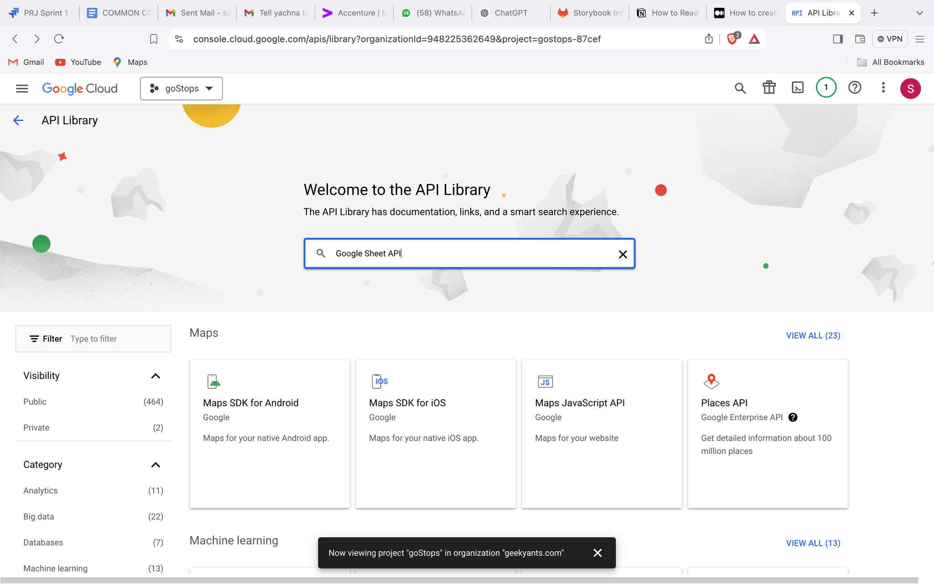Click the search magnifier in the top bar

[x=741, y=88]
